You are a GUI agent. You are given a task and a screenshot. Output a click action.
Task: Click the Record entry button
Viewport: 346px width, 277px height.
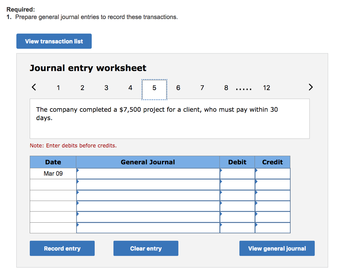[62, 248]
